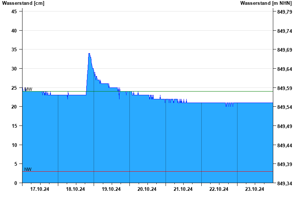Click the 849,34 right axis value
This screenshot has height=203, width=295.
coord(285,183)
